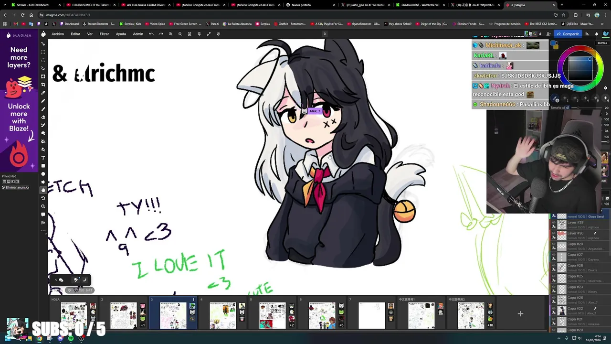Select the Eyedropper tool
611x344 pixels.
[43, 93]
